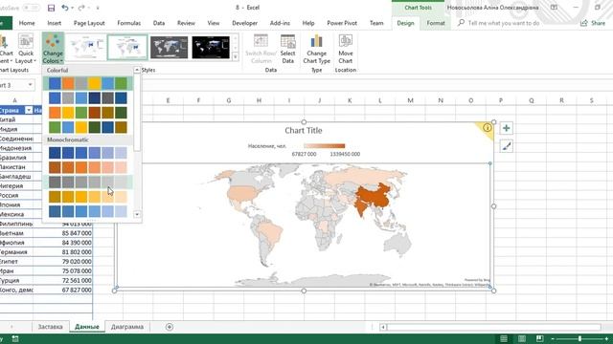The image size is (613, 344).
Task: Switch to Page Break Preview
Action: click(x=540, y=338)
